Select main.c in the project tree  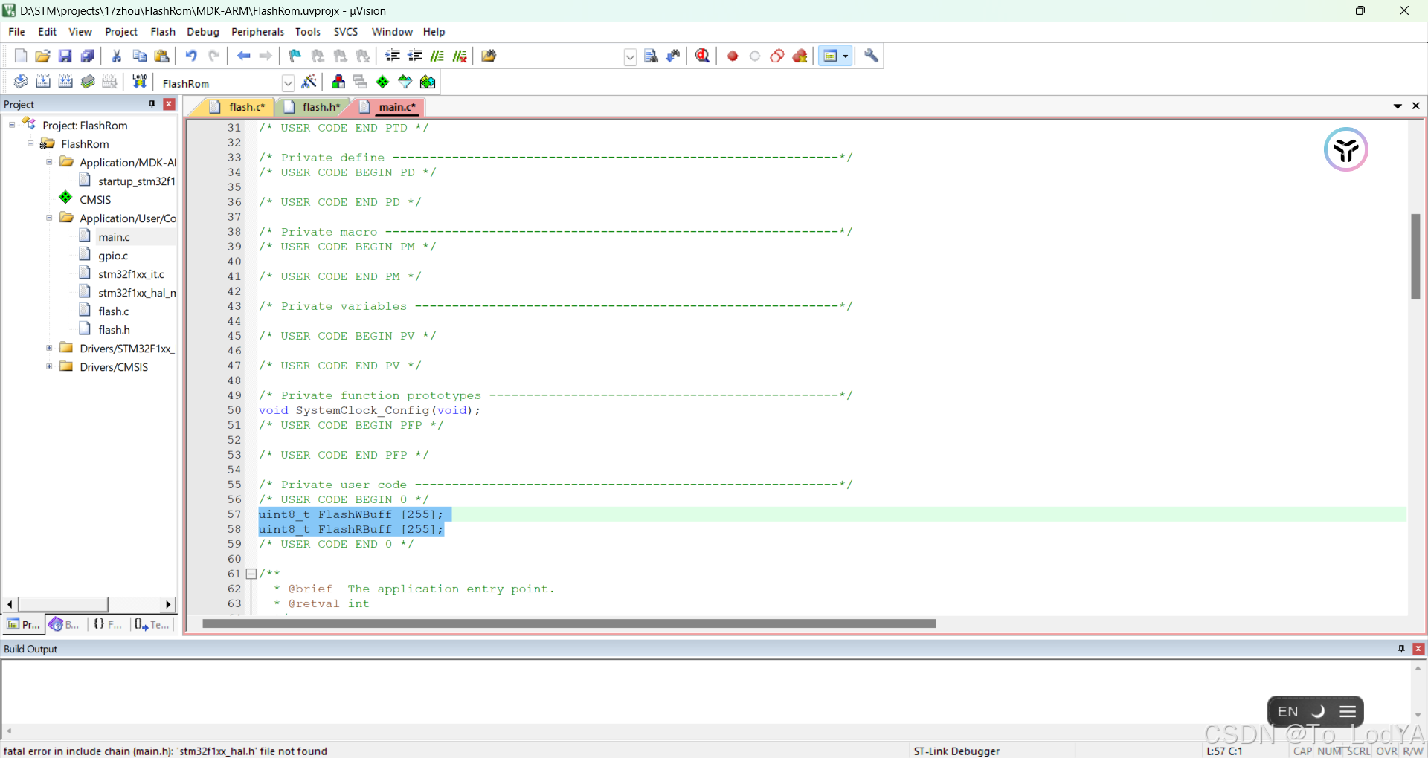click(114, 237)
